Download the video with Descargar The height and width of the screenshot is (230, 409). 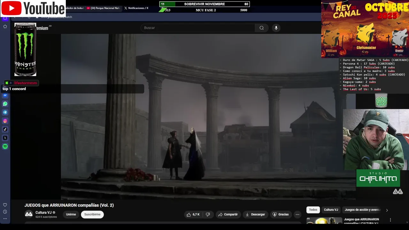tap(255, 215)
